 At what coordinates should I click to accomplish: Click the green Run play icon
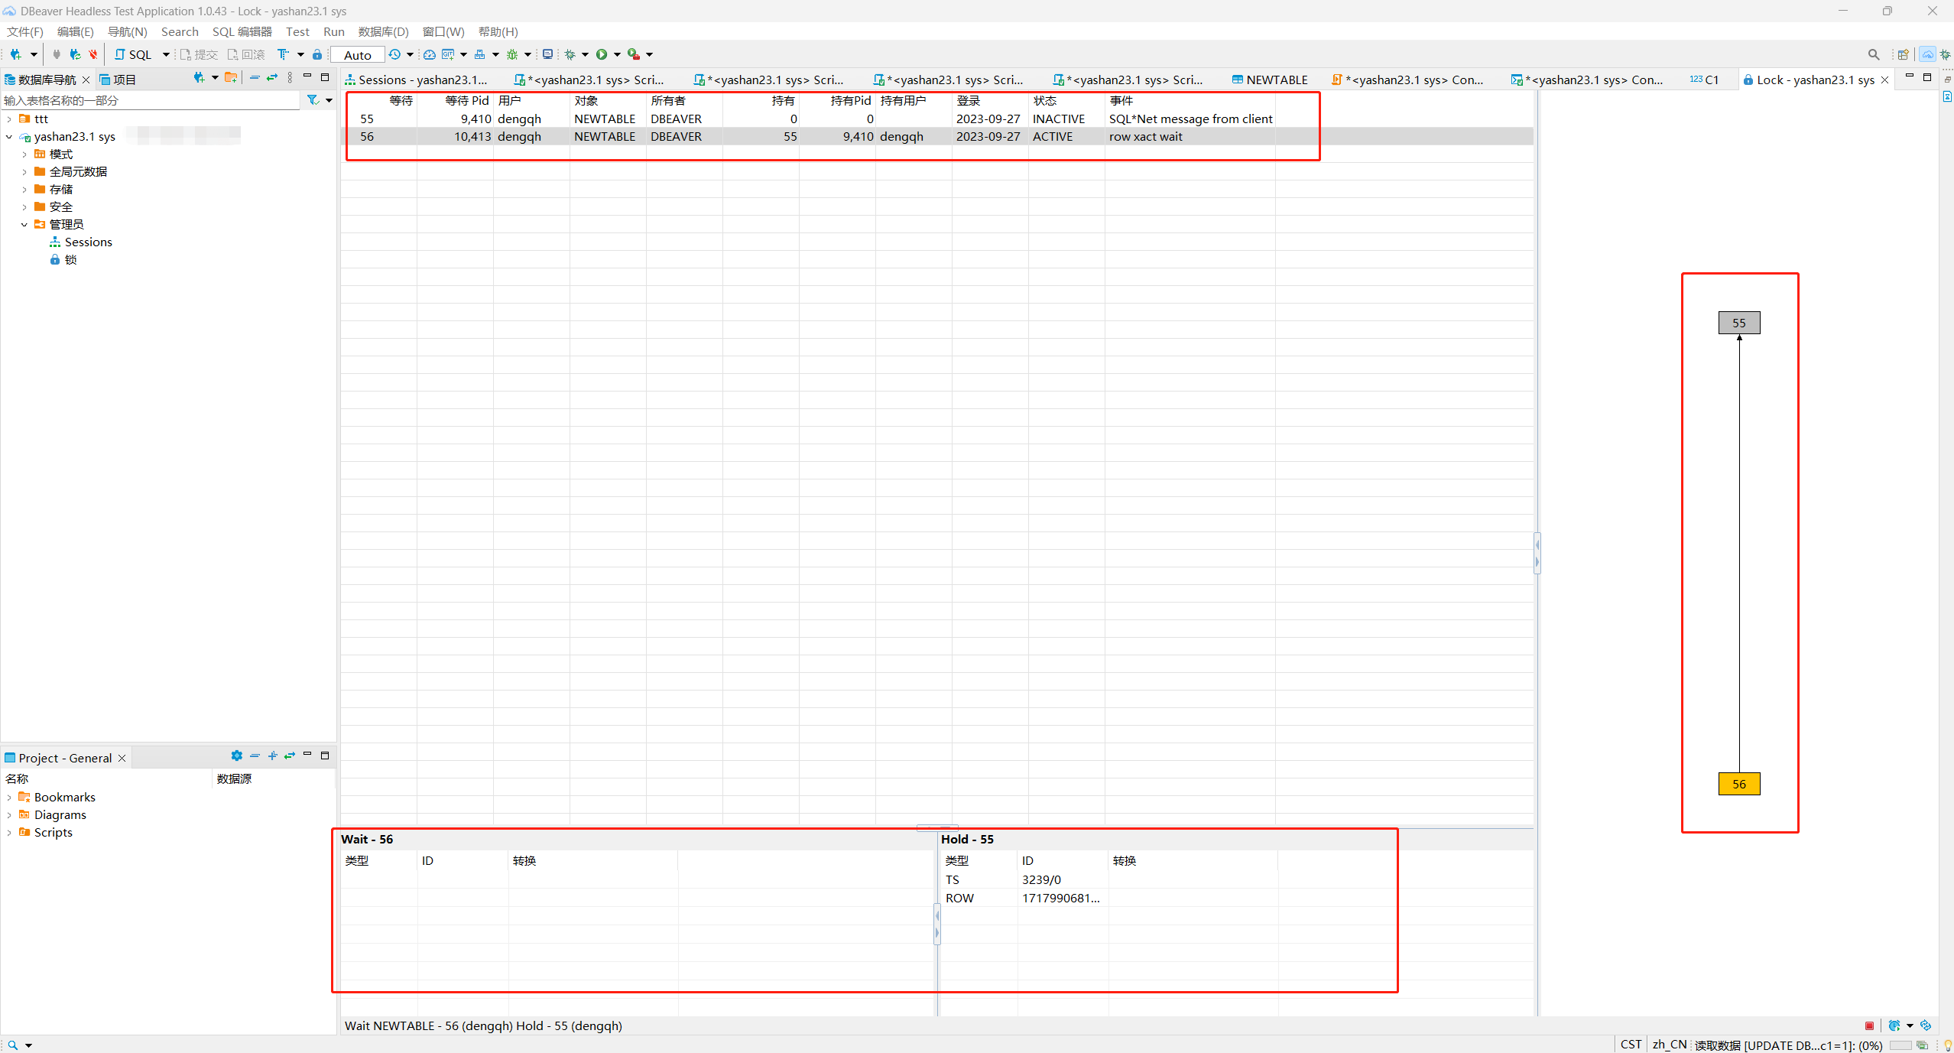click(602, 54)
